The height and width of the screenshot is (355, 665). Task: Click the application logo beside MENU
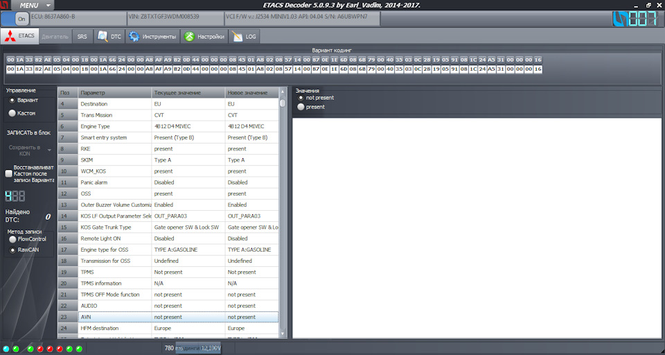(4, 6)
